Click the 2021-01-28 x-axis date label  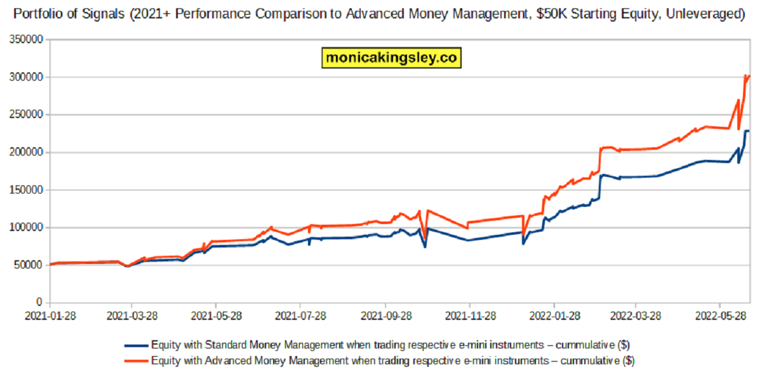(50, 315)
